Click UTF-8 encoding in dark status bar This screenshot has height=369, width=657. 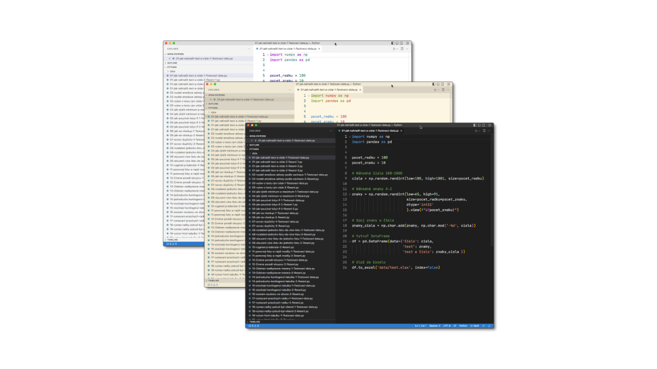click(x=447, y=325)
